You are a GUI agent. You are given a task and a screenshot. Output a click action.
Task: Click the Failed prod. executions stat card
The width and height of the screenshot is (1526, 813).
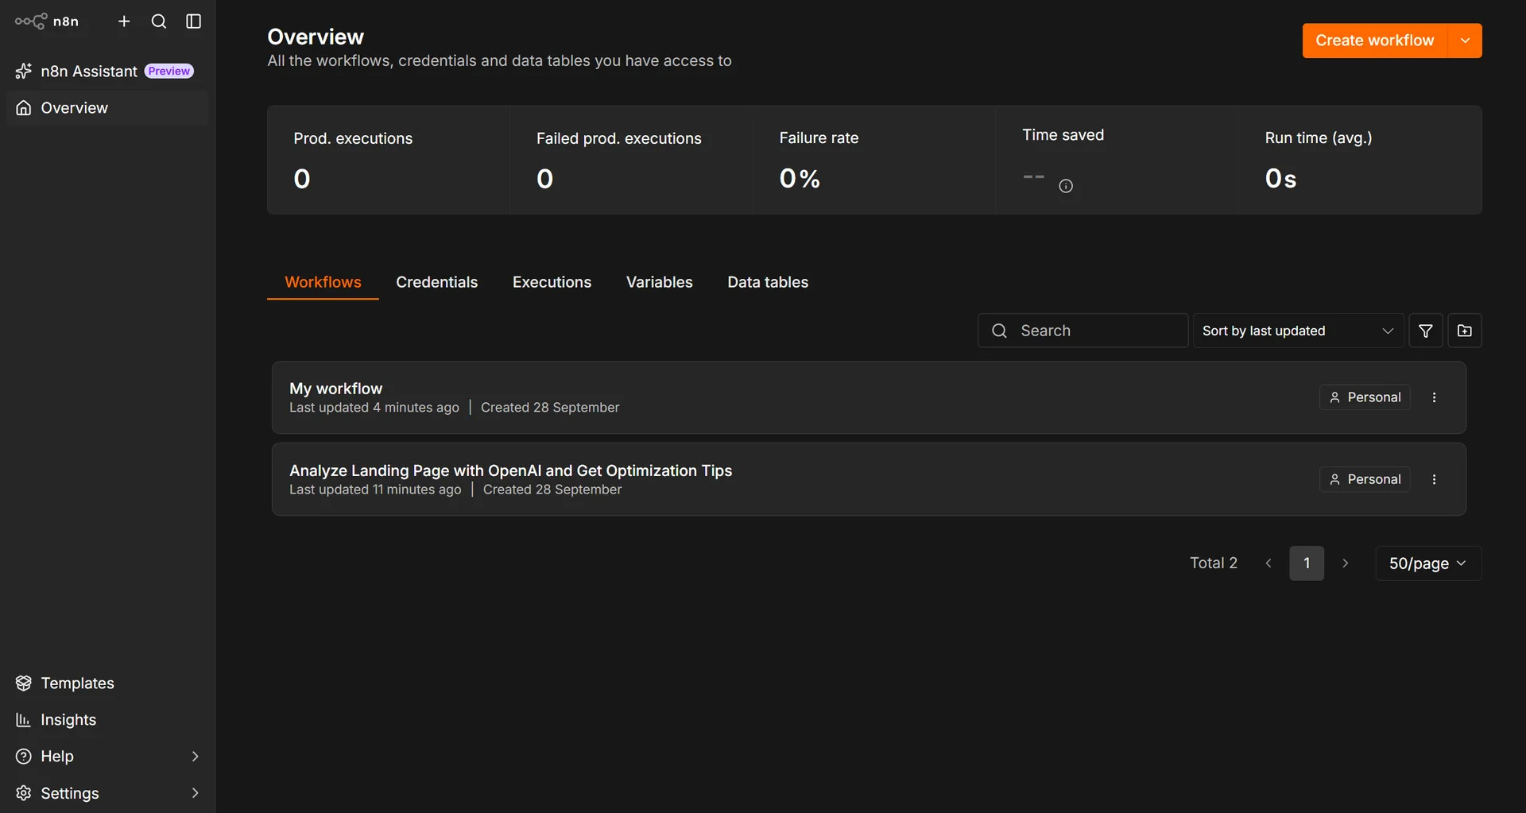pyautogui.click(x=632, y=160)
